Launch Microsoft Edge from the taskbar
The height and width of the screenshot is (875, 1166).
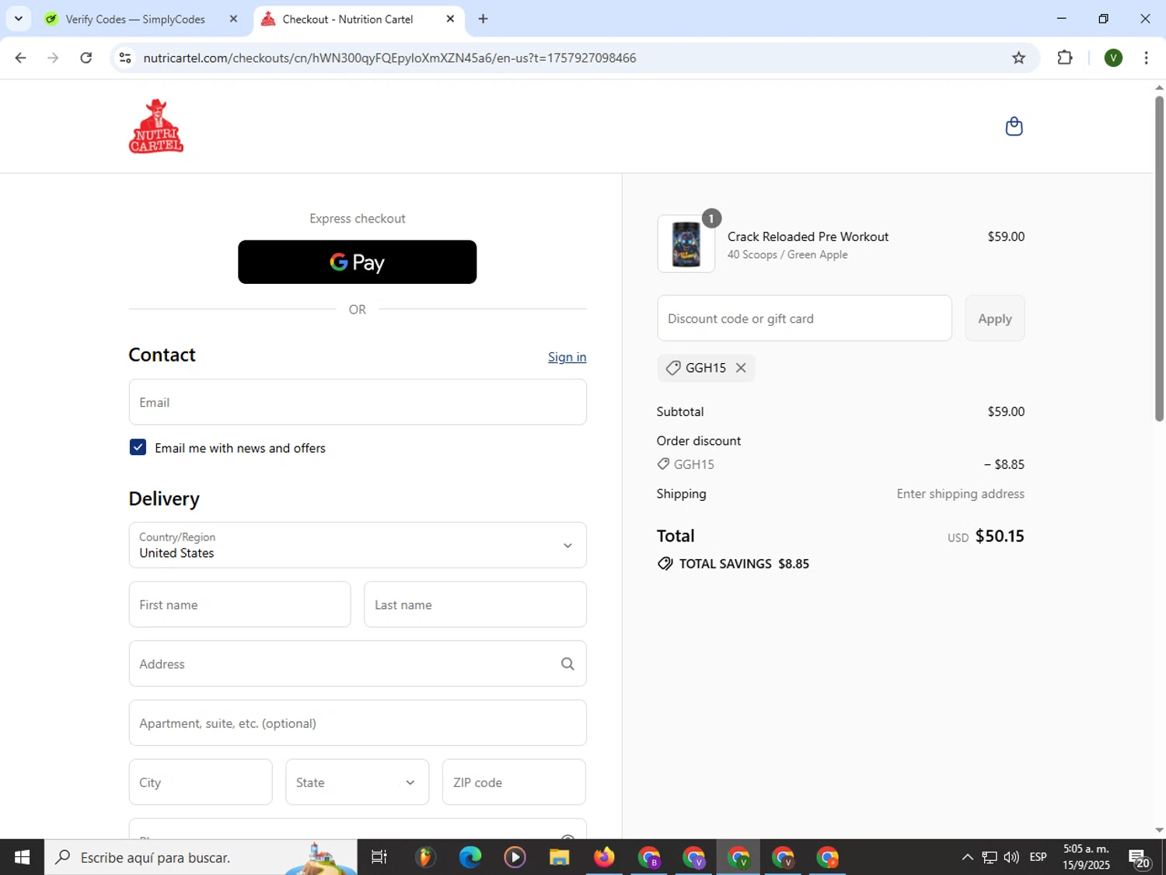470,857
